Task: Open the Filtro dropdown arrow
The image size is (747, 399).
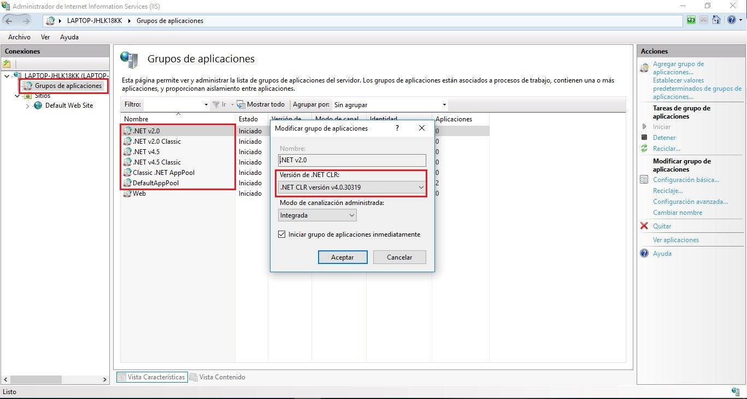Action: pos(206,104)
